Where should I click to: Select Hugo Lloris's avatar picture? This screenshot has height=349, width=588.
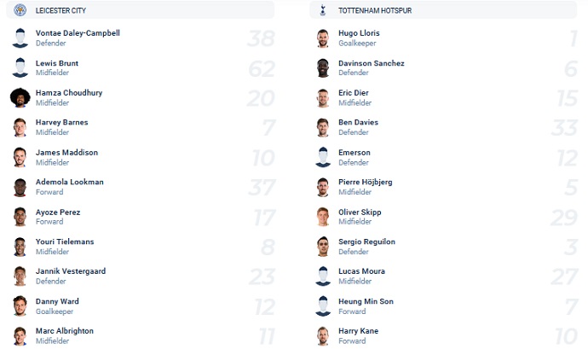click(322, 38)
